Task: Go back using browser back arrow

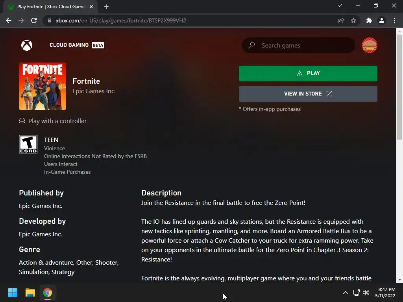Action: pos(9,20)
